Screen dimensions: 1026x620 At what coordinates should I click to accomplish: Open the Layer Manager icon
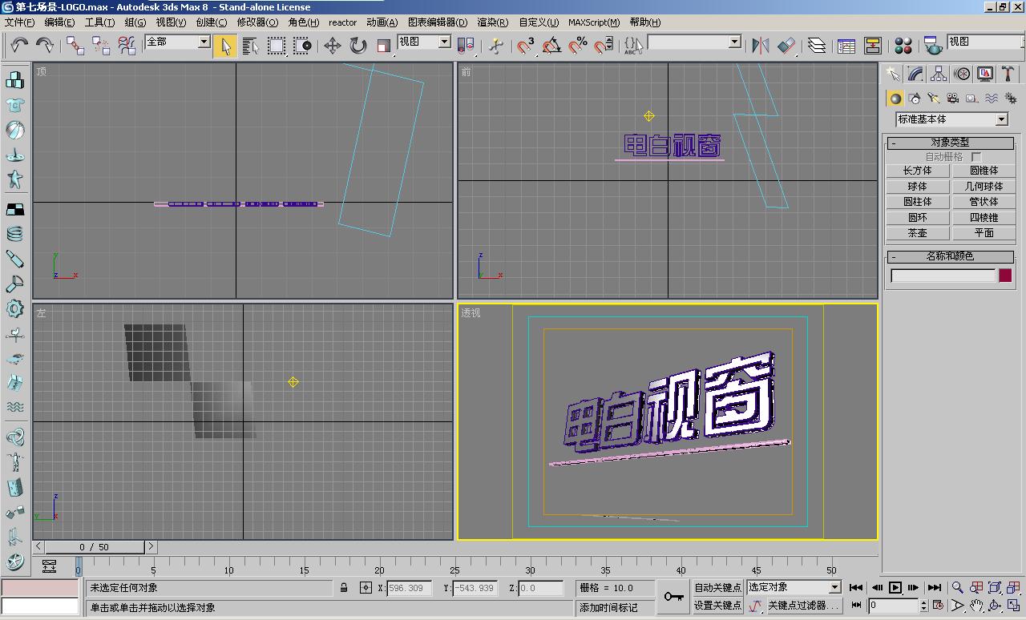pos(817,46)
